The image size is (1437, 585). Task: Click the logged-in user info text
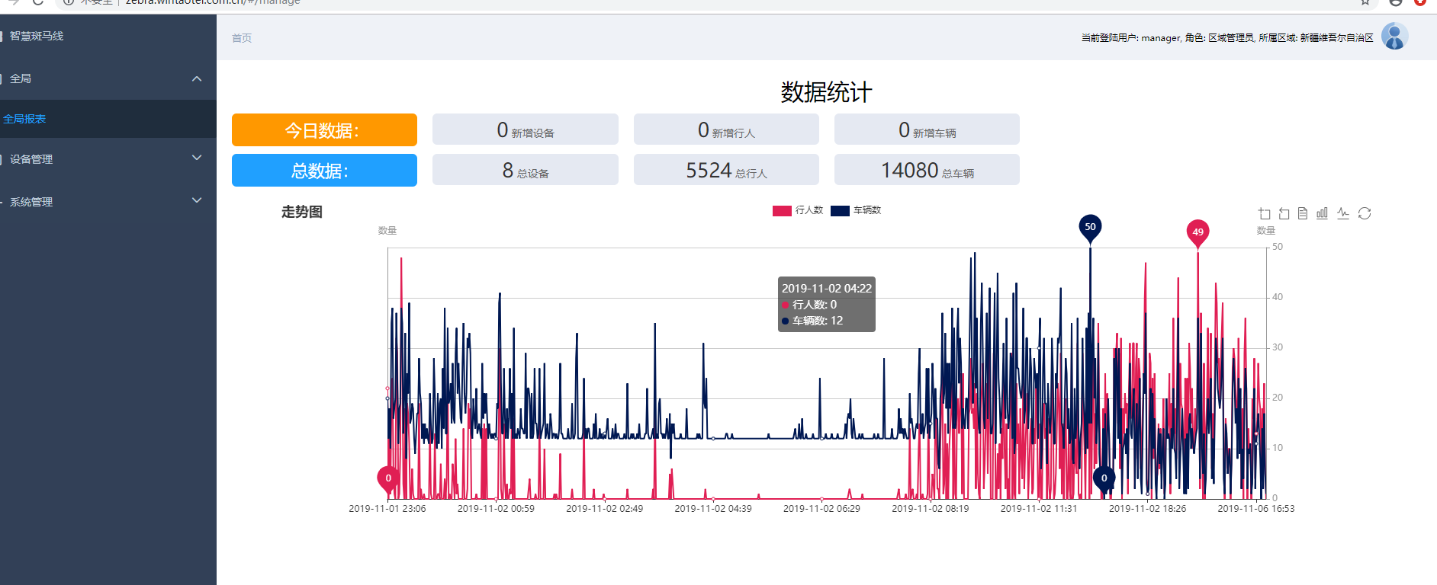(x=1227, y=37)
